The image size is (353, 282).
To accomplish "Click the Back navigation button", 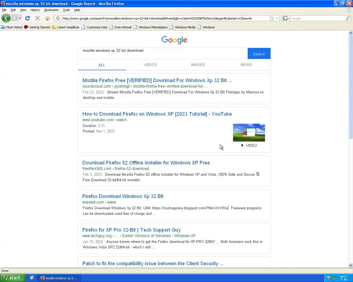I will click(x=6, y=18).
